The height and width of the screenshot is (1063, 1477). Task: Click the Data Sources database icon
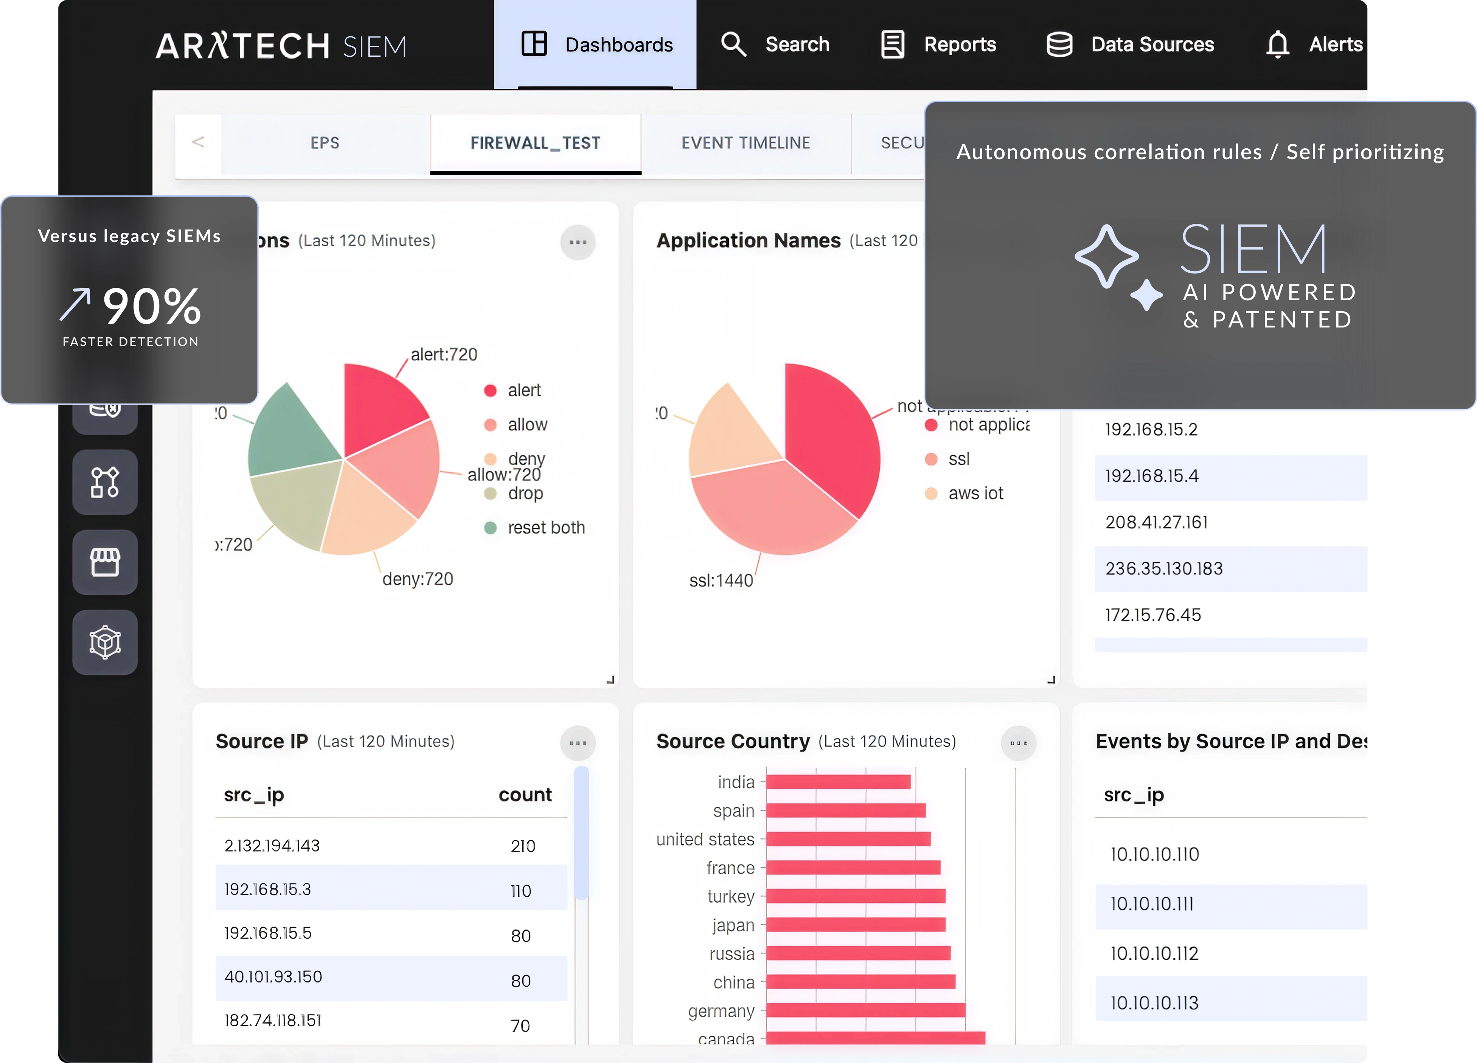[x=1059, y=44]
